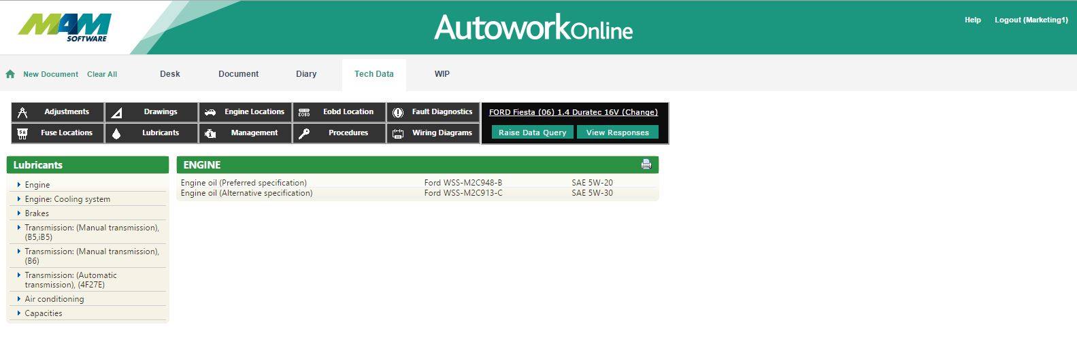Click the home icon beside New Document
Screen dimensions: 1077x348
click(x=10, y=74)
